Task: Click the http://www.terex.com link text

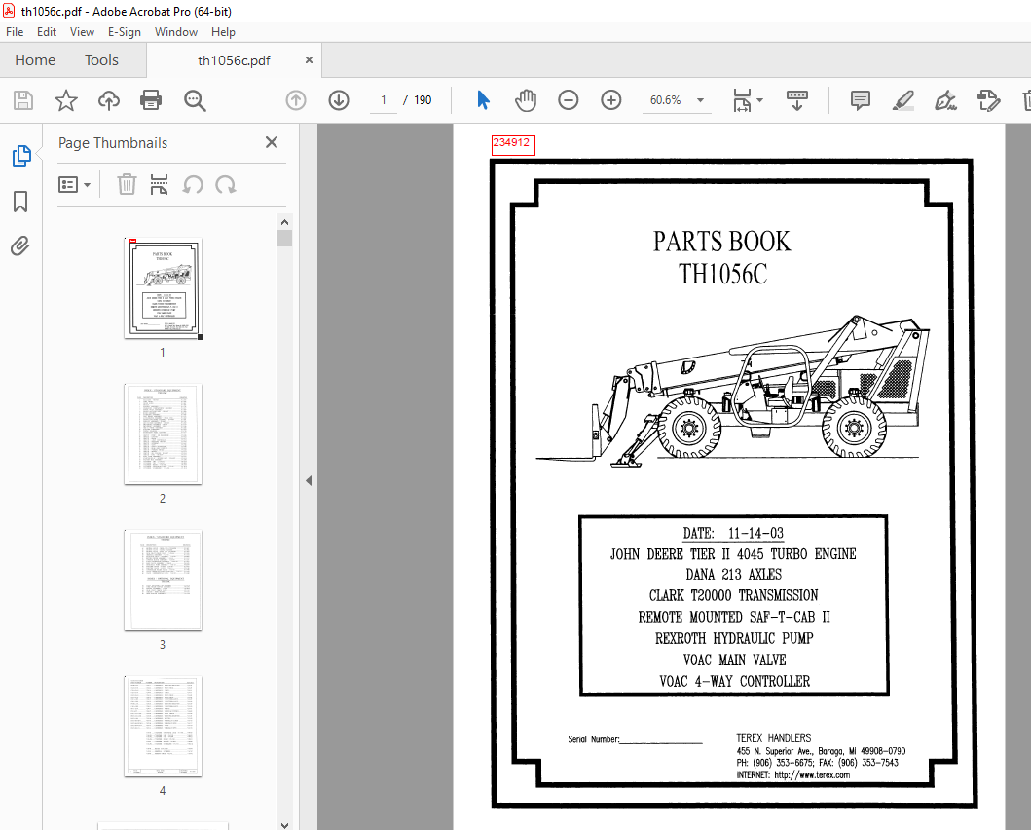Action: [x=812, y=774]
